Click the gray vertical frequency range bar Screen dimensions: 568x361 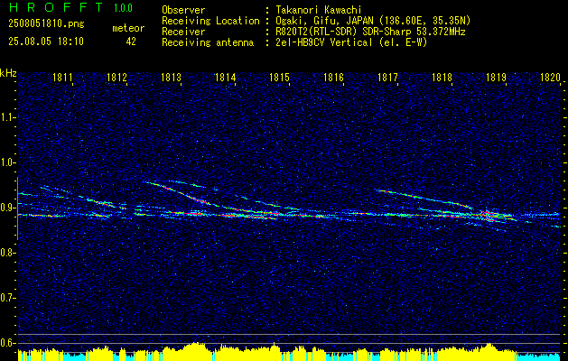[x=17, y=208]
